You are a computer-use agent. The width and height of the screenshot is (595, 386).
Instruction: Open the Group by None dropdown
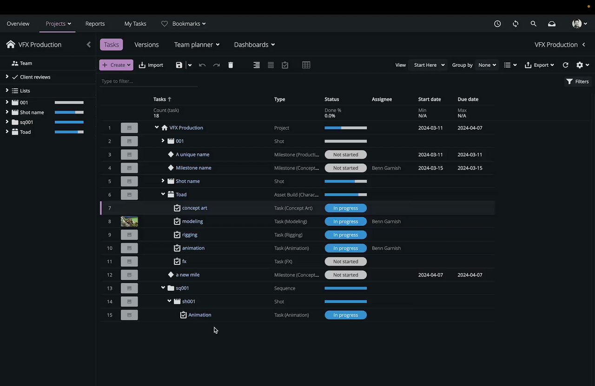[x=487, y=65]
